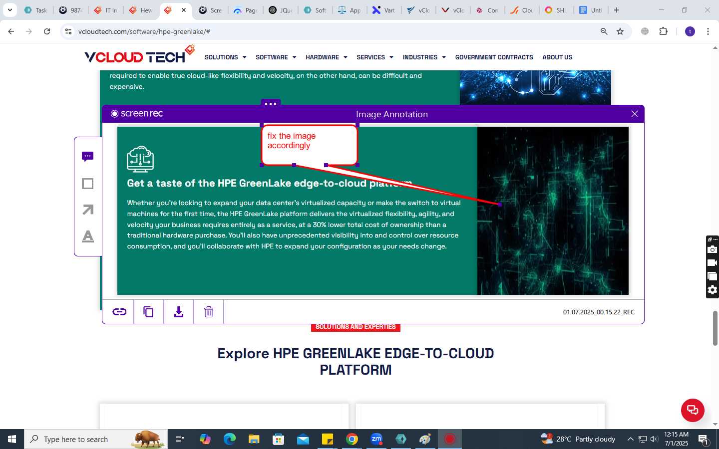Open Chrome three-dot menu
This screenshot has height=449, width=719.
[708, 31]
